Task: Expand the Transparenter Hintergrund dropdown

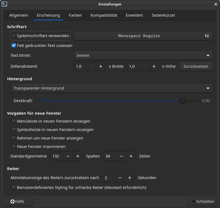Action: 111,88
